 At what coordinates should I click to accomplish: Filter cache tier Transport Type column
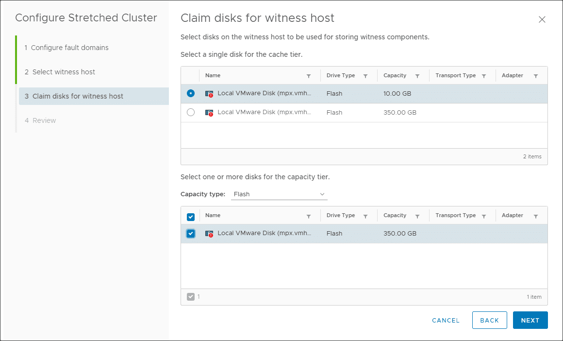[484, 76]
